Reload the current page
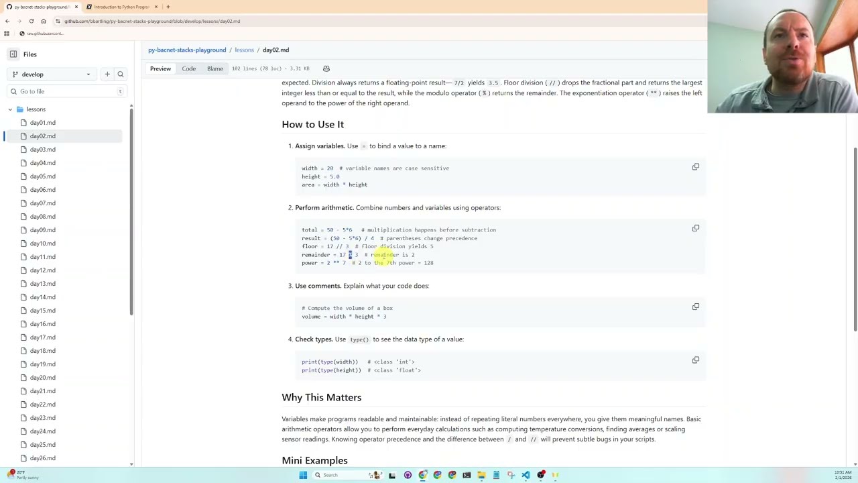The height and width of the screenshot is (483, 858). coord(31,21)
